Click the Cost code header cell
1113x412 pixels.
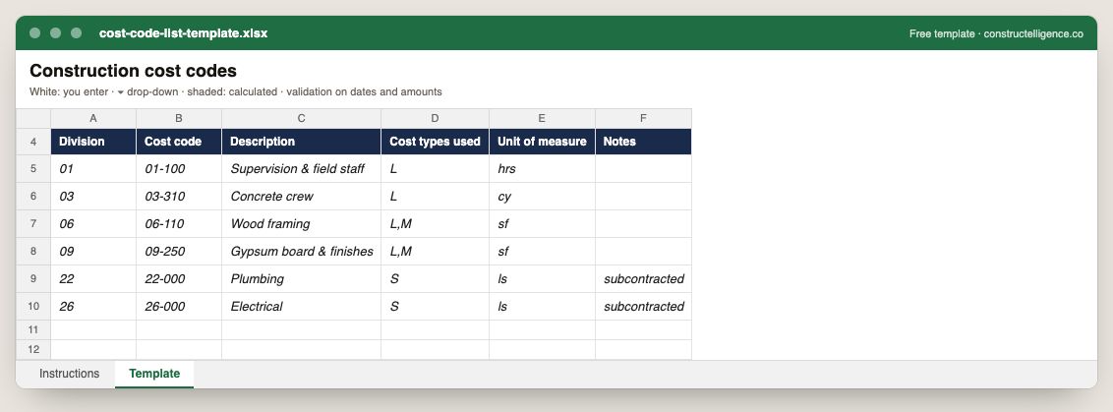(x=179, y=142)
